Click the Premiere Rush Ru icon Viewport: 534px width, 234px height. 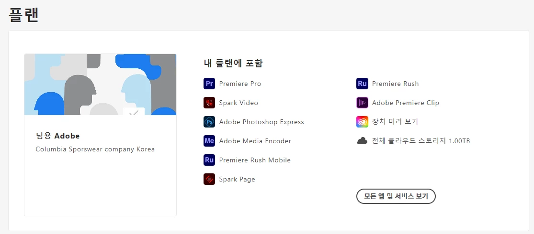pos(363,84)
